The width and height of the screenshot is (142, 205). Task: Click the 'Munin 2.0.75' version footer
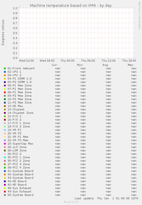[71, 202]
